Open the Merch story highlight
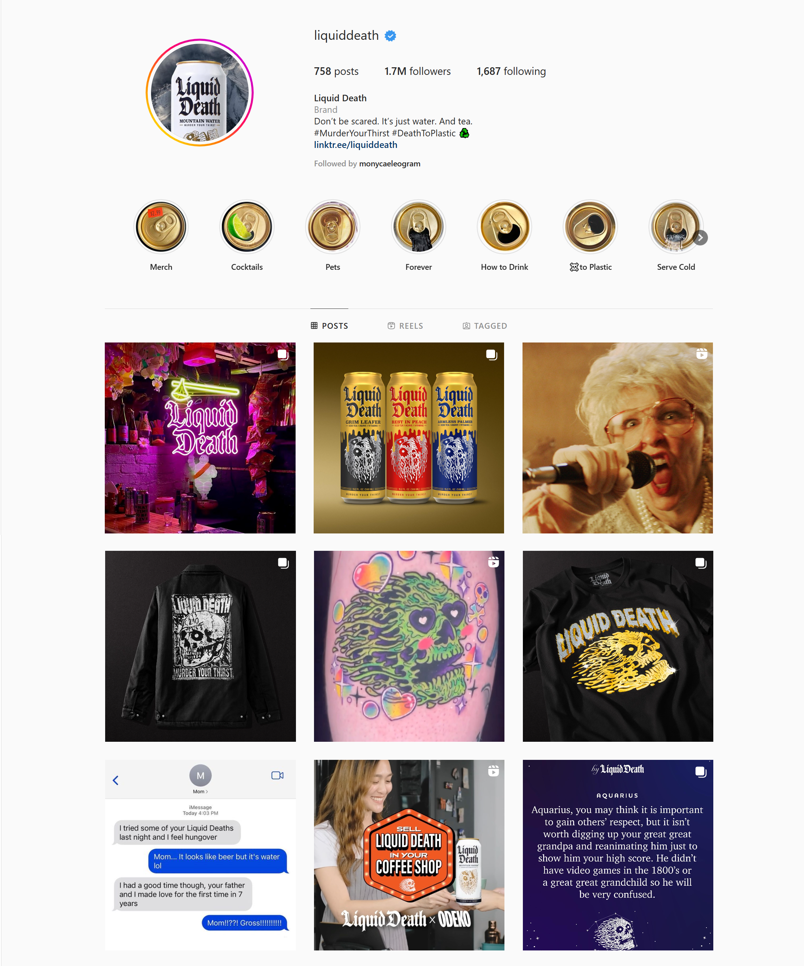804x966 pixels. [x=161, y=227]
